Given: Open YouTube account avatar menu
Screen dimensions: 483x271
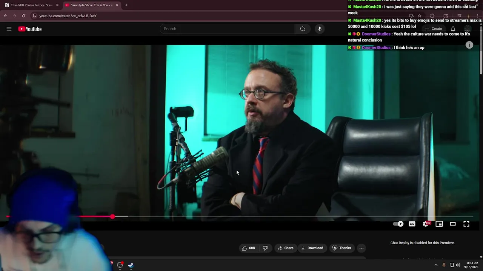Looking at the screenshot, I should tap(468, 29).
